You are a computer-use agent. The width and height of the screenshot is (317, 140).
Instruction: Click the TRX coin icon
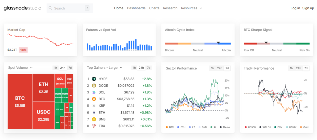(x=94, y=126)
